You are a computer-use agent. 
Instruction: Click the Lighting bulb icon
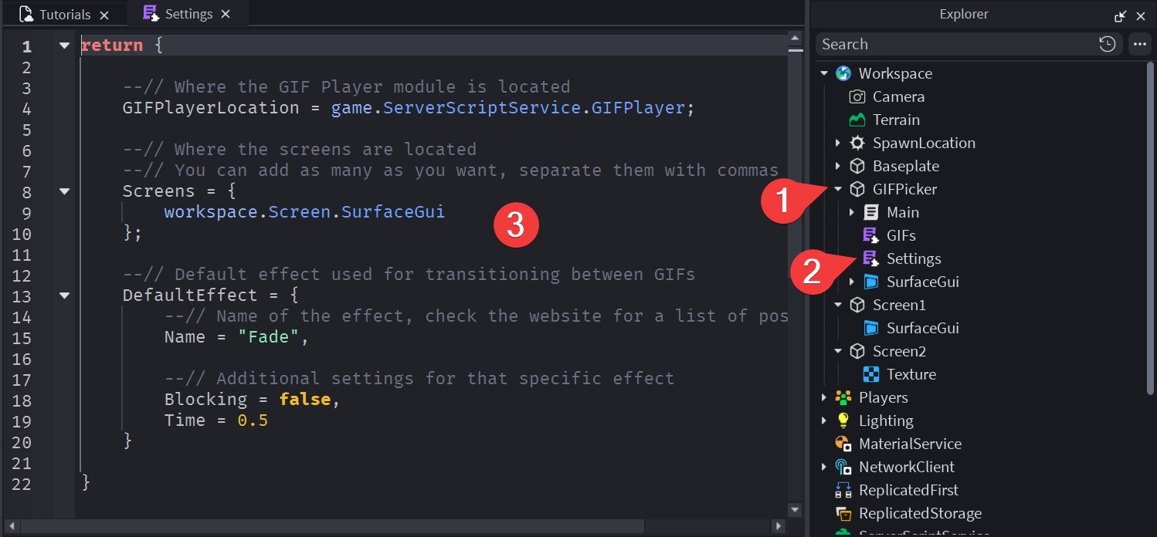[x=843, y=420]
